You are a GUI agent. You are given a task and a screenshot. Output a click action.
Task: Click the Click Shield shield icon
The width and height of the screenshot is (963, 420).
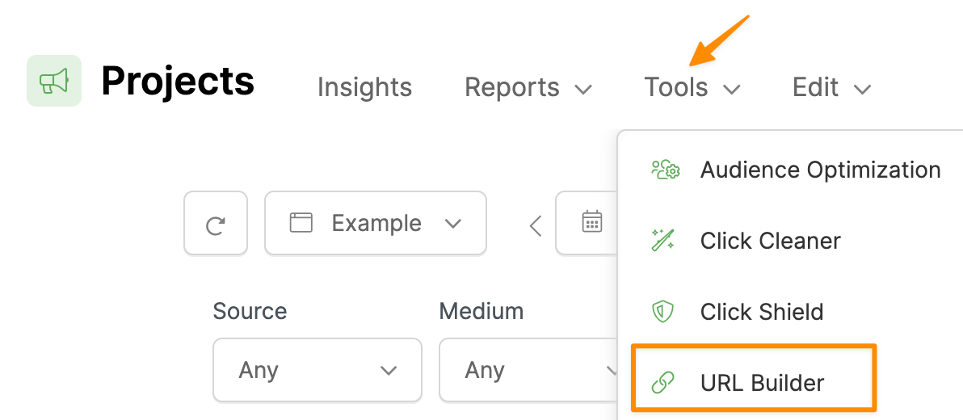663,312
